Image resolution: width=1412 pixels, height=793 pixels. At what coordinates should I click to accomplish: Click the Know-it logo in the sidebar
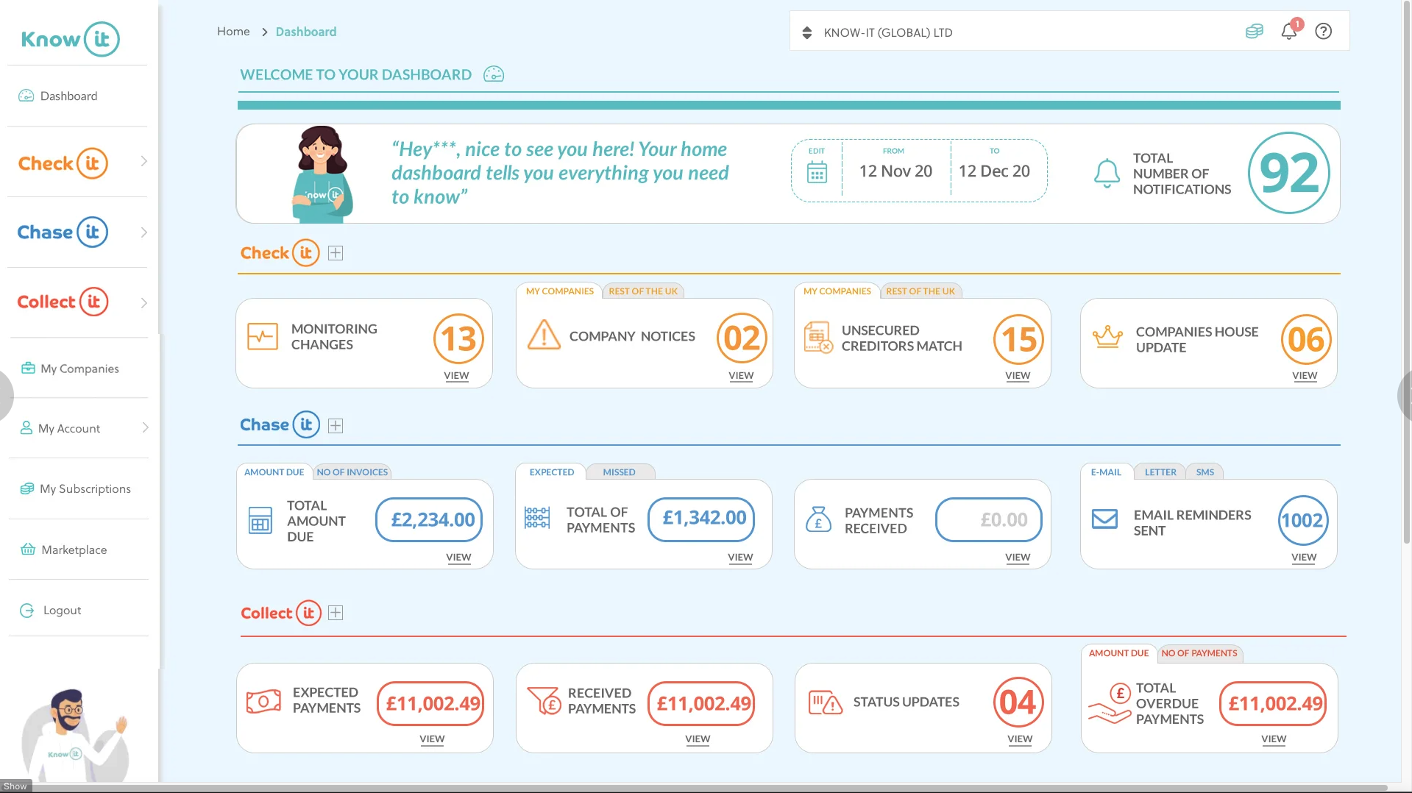click(x=70, y=39)
